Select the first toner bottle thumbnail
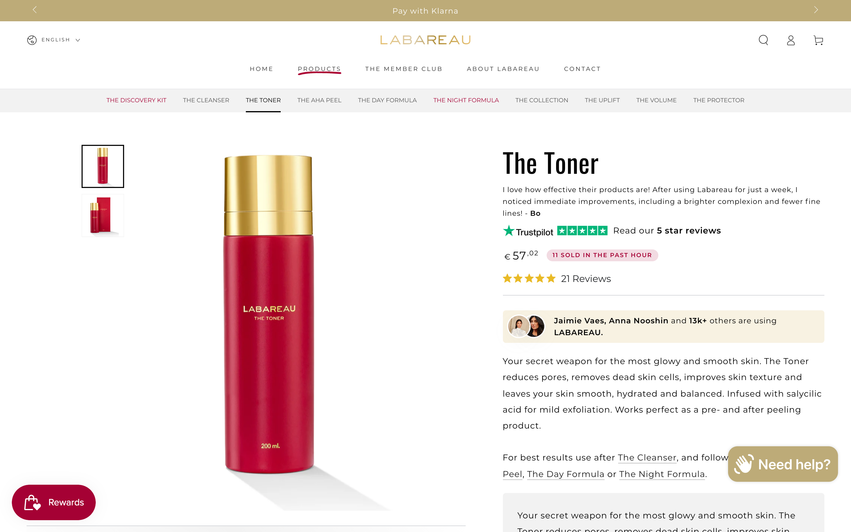Screen dimensions: 851x532 pos(103,166)
